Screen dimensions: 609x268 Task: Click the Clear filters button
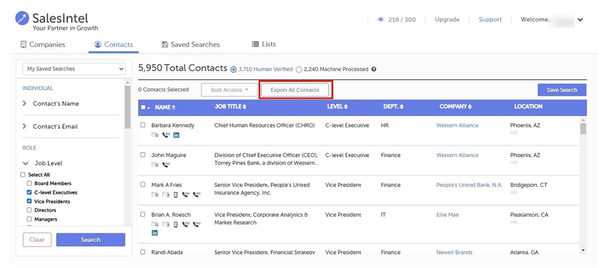37,240
